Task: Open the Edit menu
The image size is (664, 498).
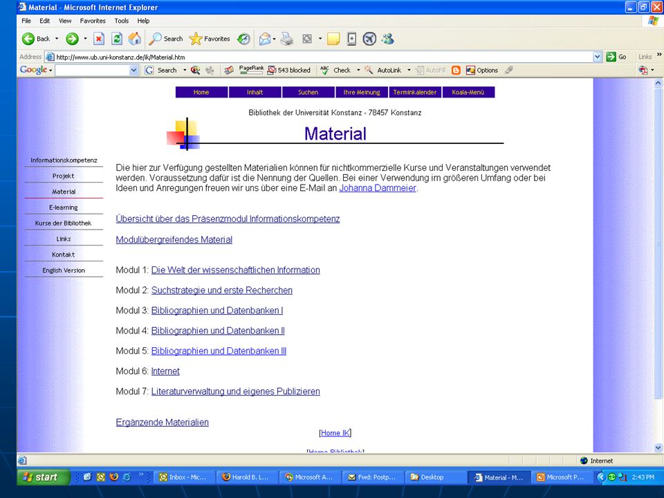Action: (x=44, y=21)
